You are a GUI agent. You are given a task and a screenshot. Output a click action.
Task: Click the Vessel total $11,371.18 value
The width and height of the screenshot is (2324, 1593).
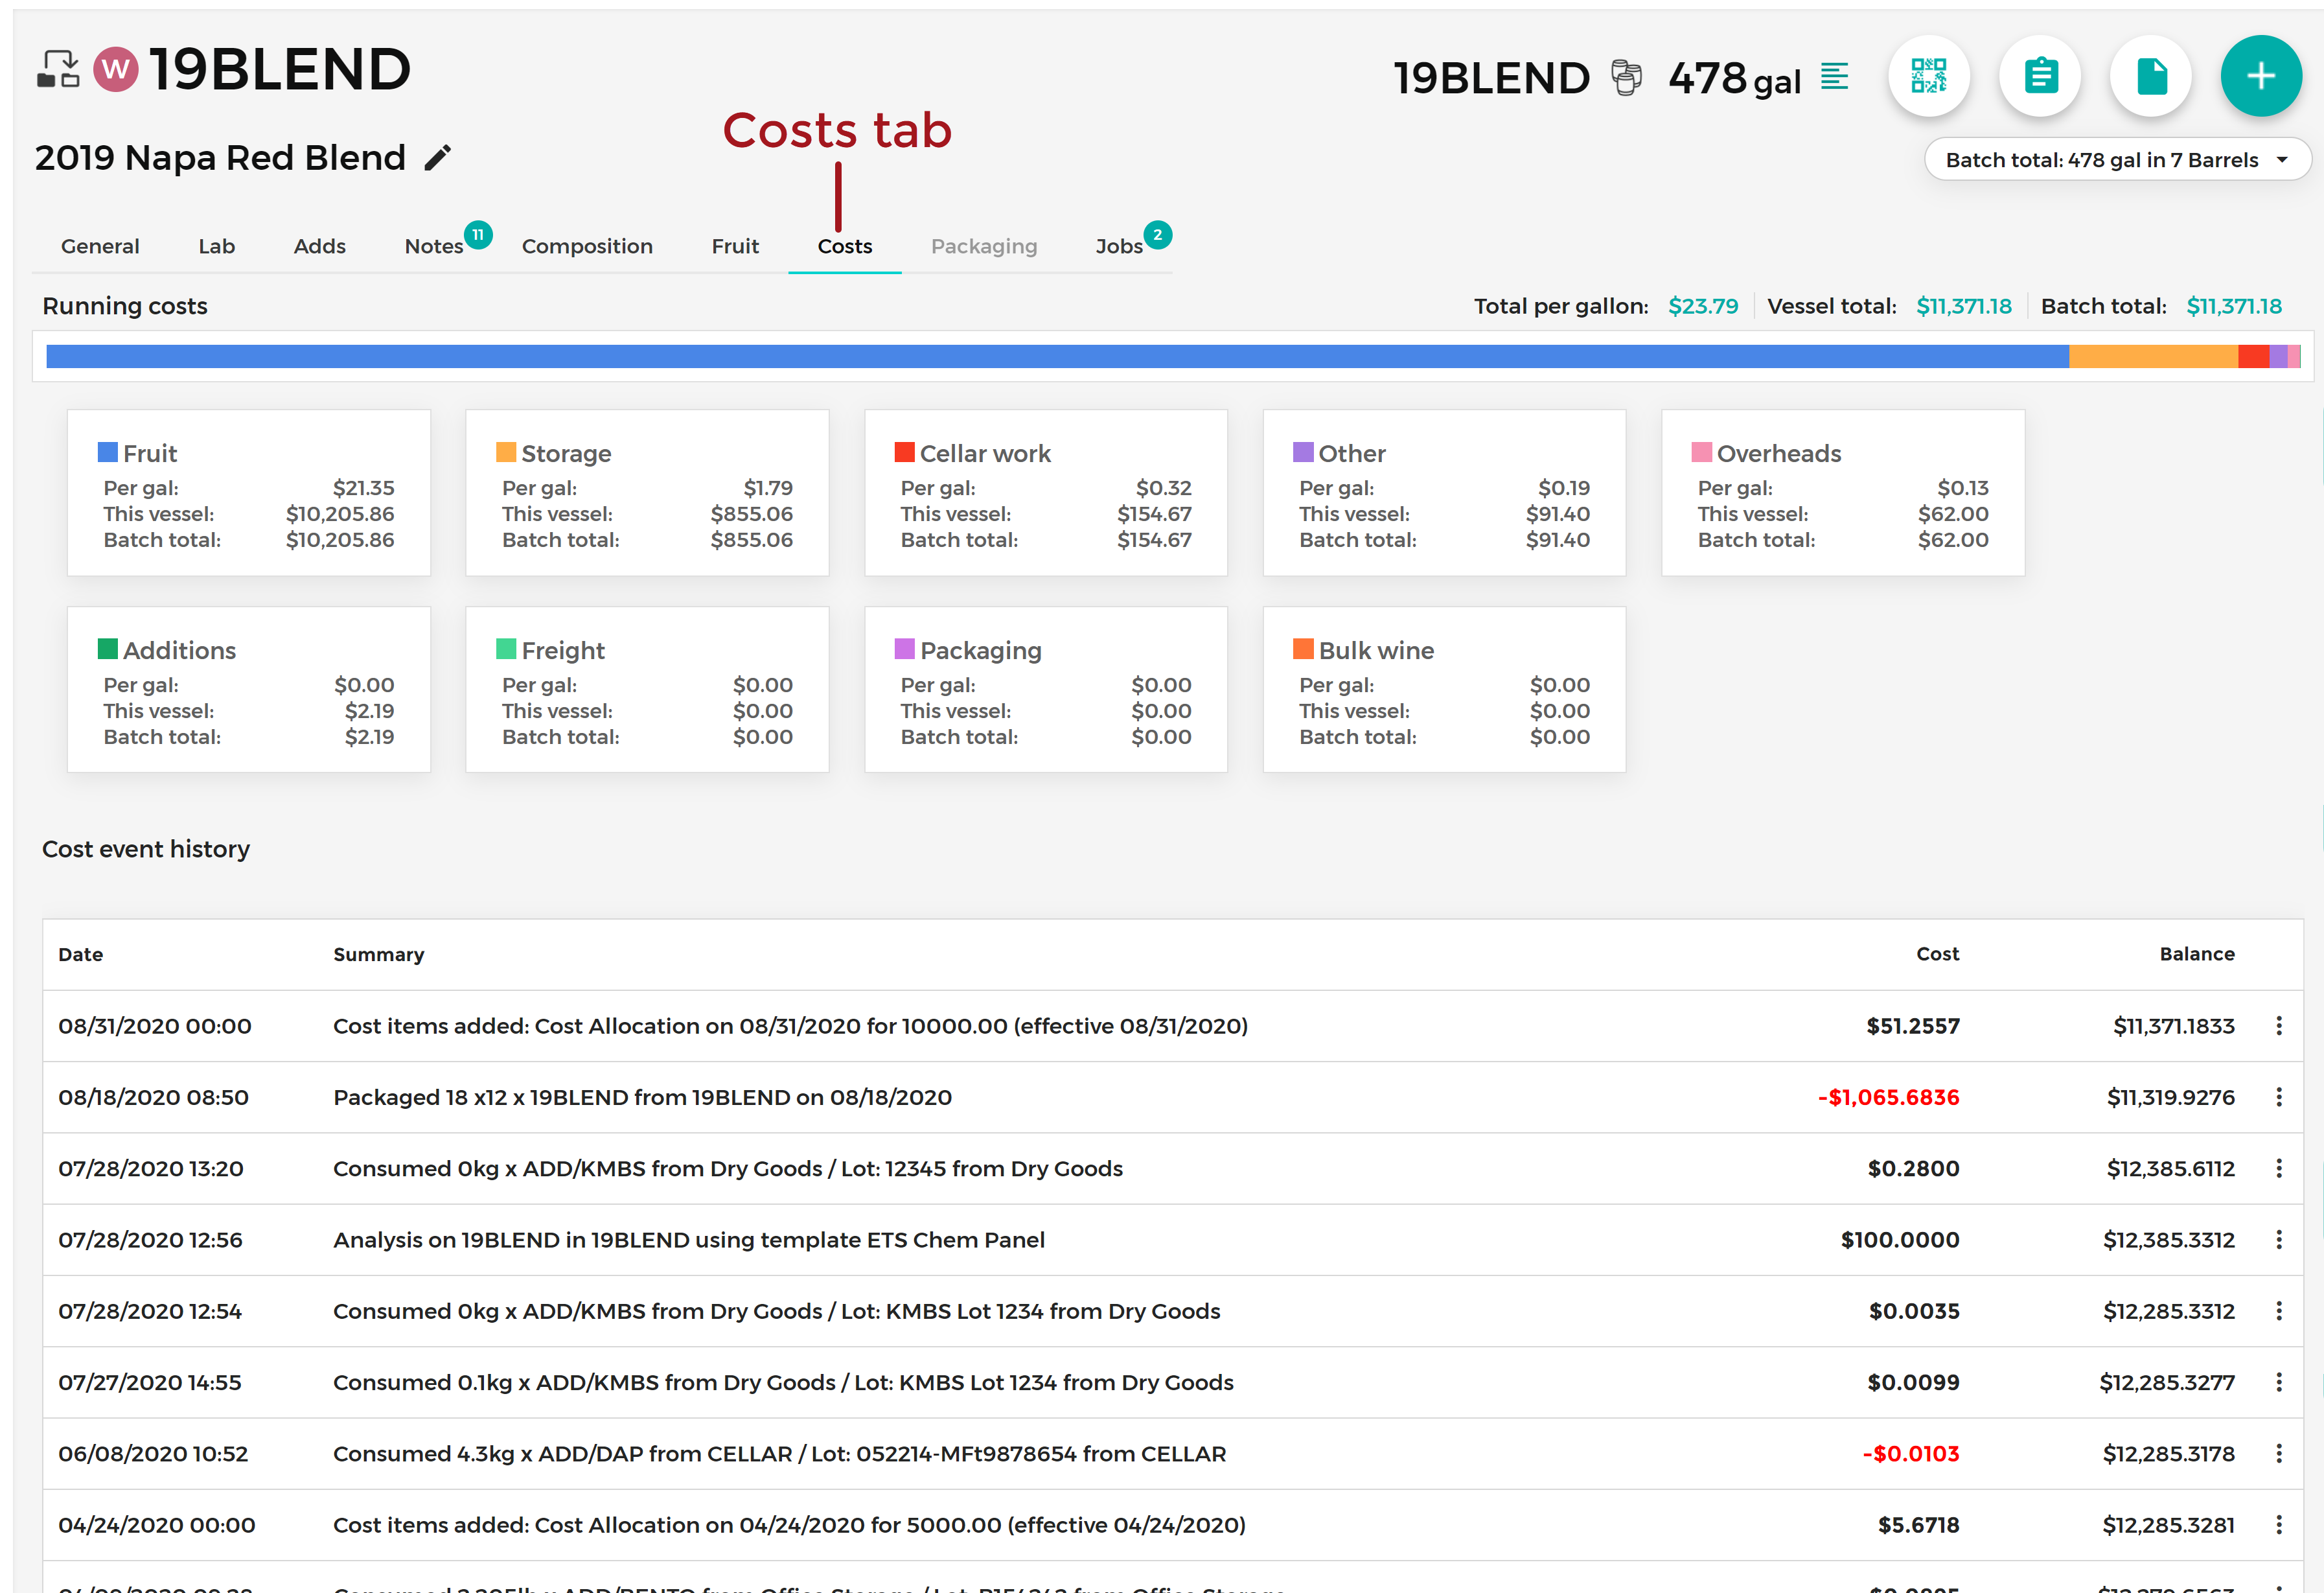click(x=1964, y=306)
